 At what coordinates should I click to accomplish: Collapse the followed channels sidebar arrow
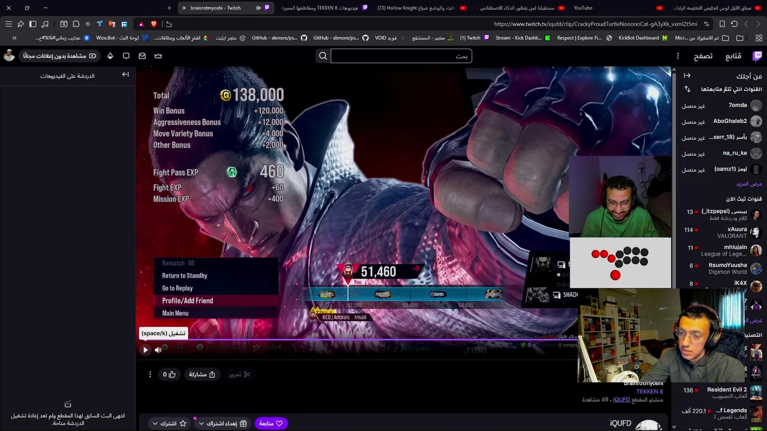[687, 75]
